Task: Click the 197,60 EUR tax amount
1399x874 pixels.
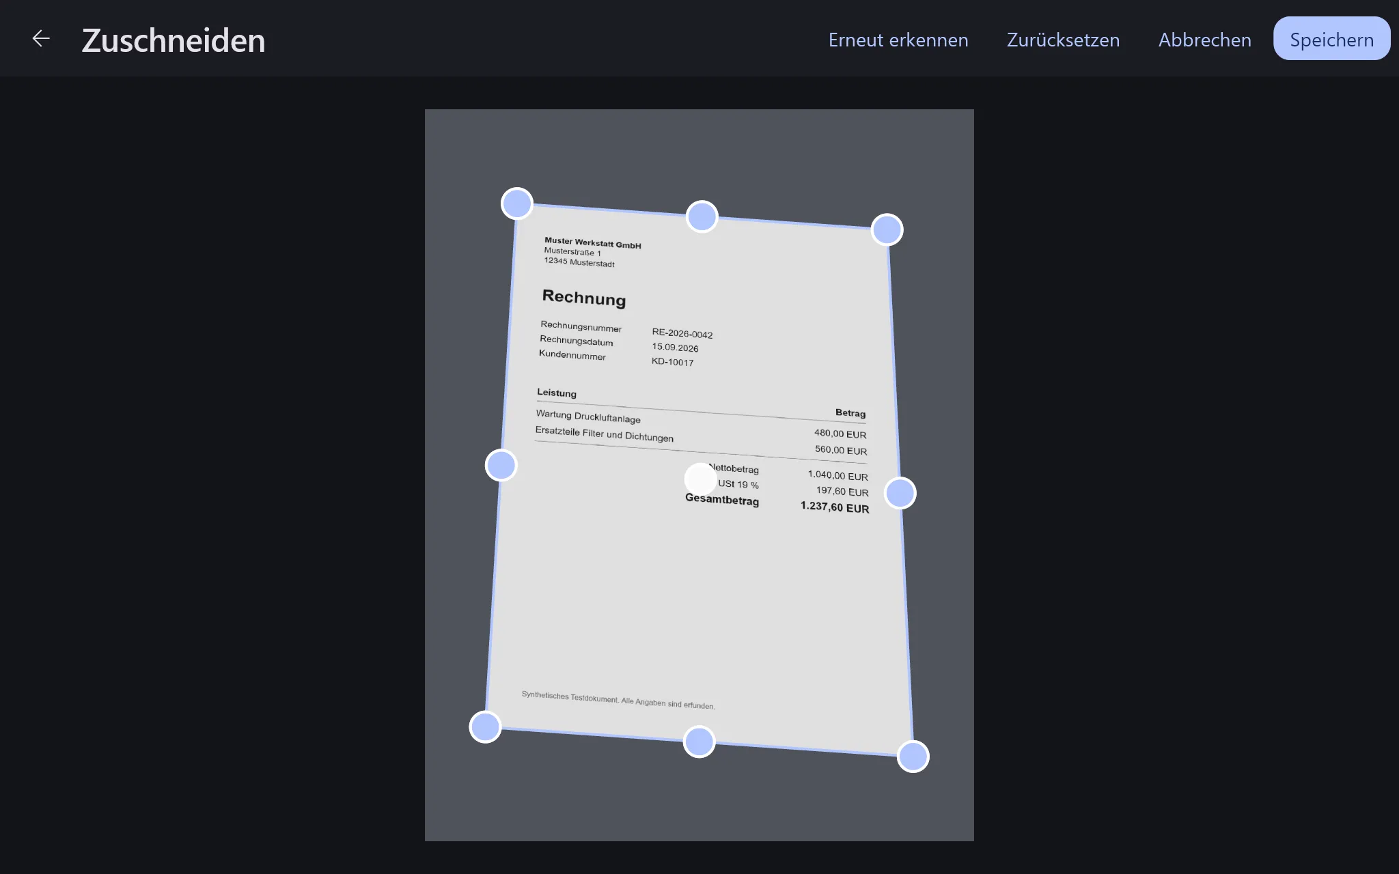Action: tap(842, 491)
